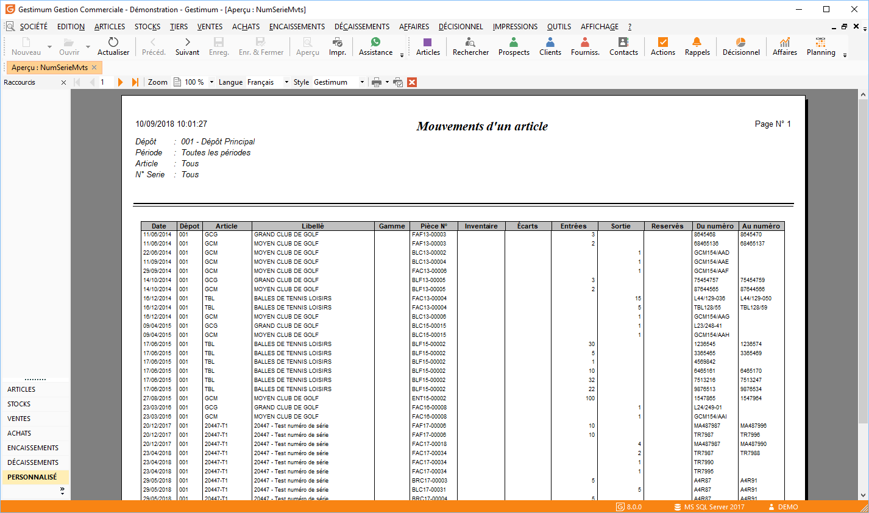This screenshot has width=869, height=513.
Task: Open the AFFICHAGE menu
Action: [x=600, y=26]
